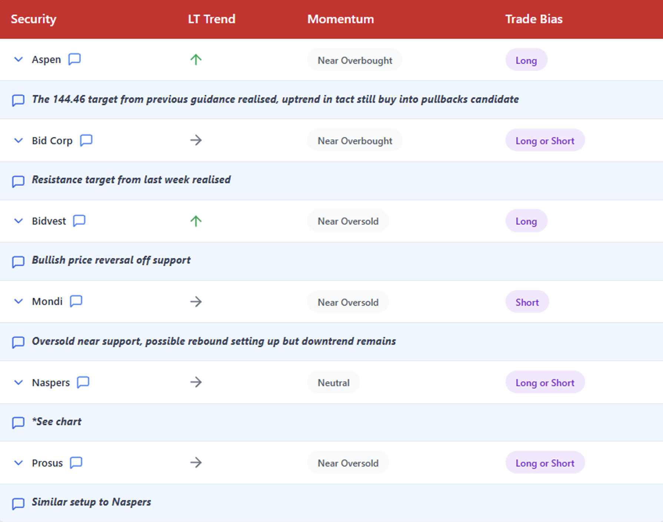Click the note 'Resistance target from last week realised'
This screenshot has height=522, width=663.
131,180
